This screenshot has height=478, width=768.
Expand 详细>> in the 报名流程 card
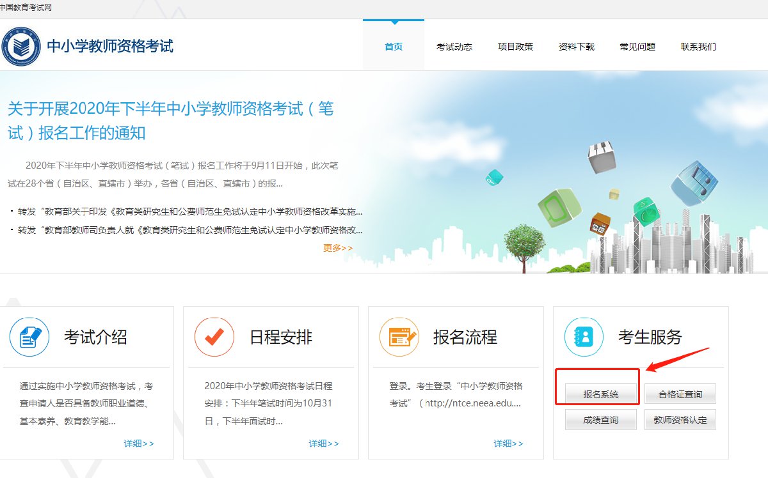(508, 443)
